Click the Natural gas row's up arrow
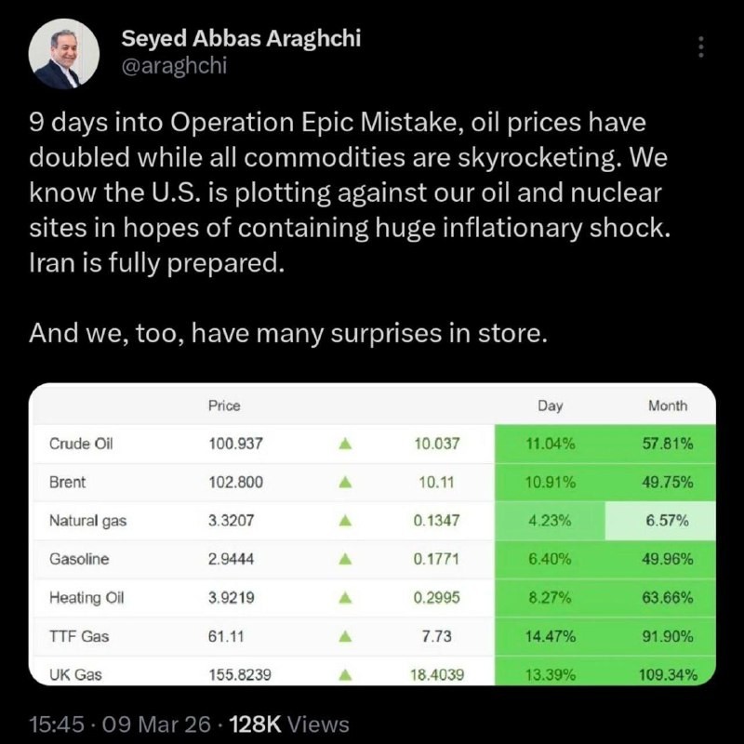The height and width of the screenshot is (744, 744). tap(344, 522)
